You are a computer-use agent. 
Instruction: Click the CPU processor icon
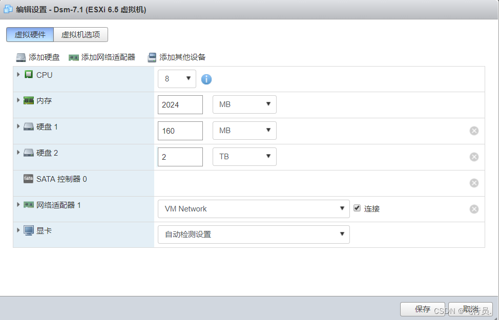pos(28,75)
